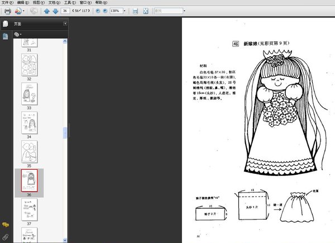Go to previous page with up arrow

click(x=46, y=11)
